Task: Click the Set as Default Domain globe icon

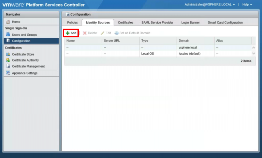Action: 116,33
